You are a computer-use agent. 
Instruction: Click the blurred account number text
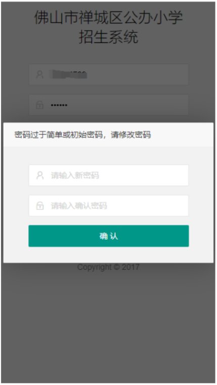click(x=68, y=74)
